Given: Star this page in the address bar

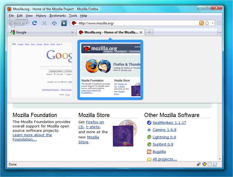Looking at the screenshot, I should [207, 23].
